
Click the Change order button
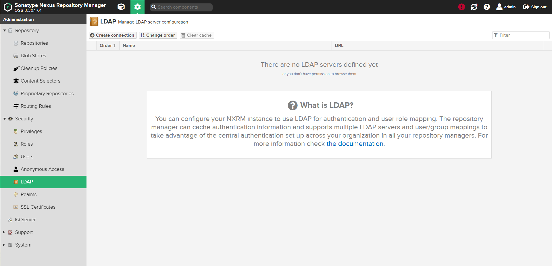tap(158, 35)
